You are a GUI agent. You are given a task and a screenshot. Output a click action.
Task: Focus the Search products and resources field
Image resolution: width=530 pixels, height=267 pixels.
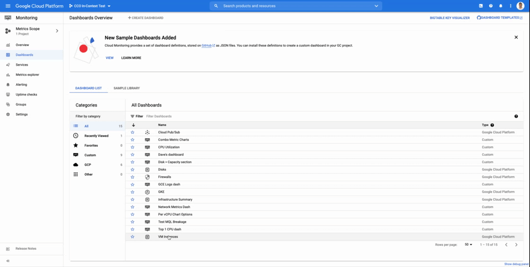click(296, 6)
